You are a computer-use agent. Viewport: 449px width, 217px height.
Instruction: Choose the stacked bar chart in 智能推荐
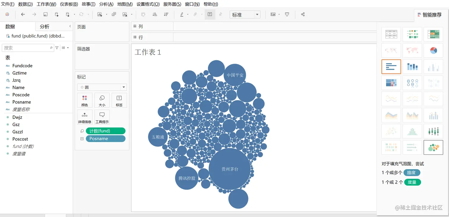tap(412, 67)
